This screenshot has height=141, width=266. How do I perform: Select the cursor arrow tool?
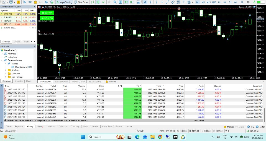click(x=145, y=2)
